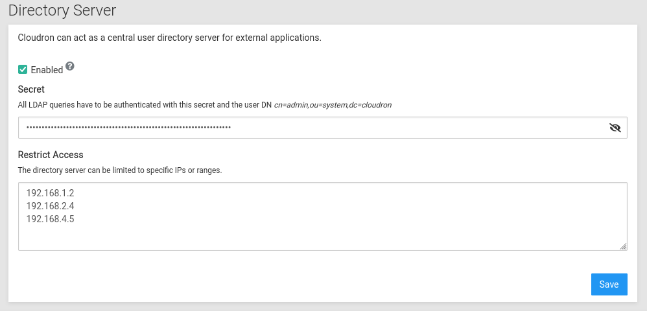Image resolution: width=647 pixels, height=311 pixels.
Task: Click the Enabled label text
Action: click(x=47, y=70)
